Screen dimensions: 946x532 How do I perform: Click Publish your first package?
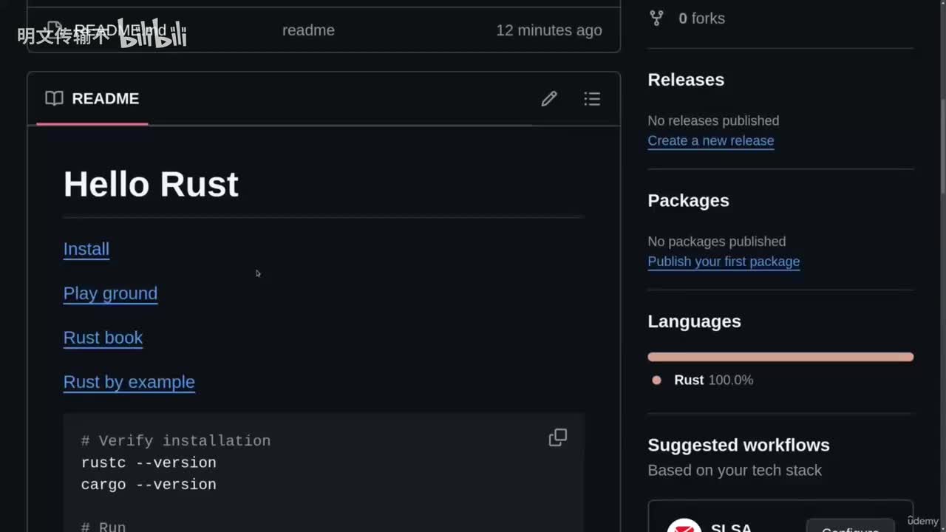click(x=724, y=262)
